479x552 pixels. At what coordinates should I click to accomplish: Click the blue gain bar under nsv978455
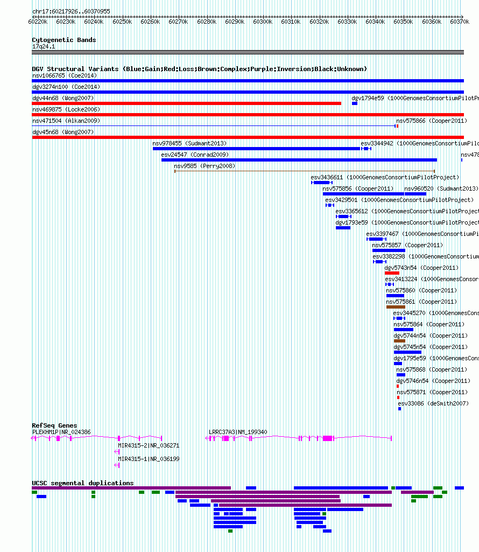coord(257,149)
